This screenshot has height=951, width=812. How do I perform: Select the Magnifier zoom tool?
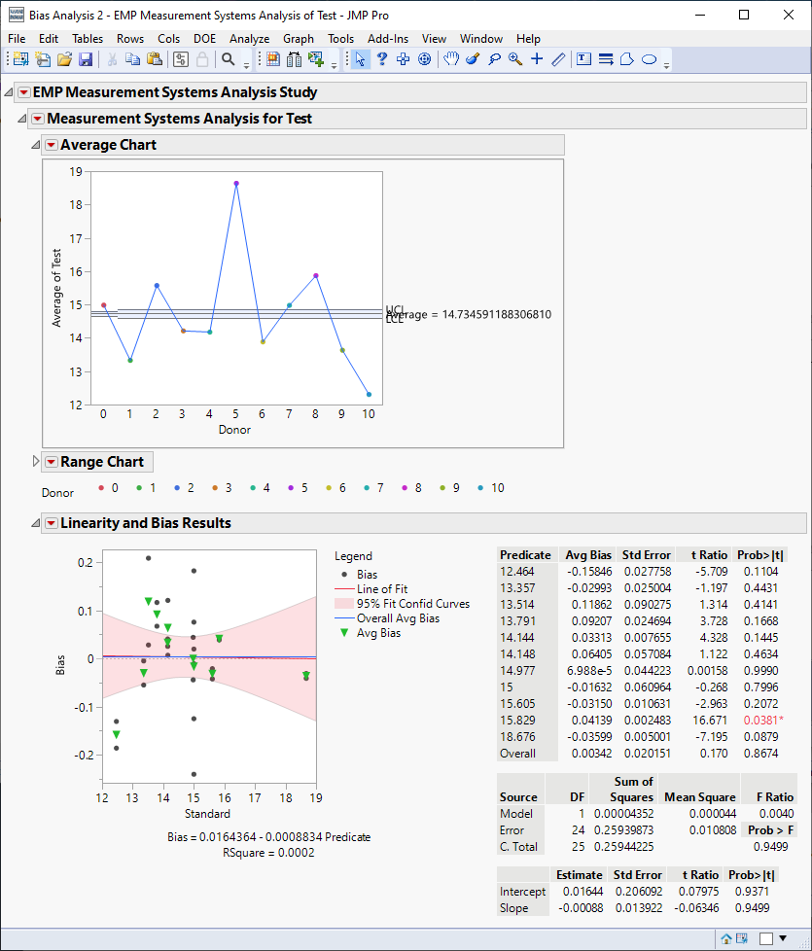tap(514, 59)
